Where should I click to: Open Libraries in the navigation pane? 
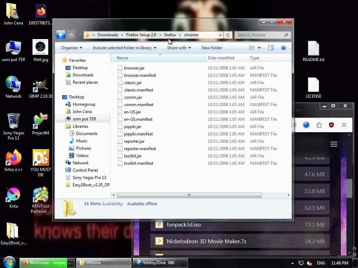(80, 126)
